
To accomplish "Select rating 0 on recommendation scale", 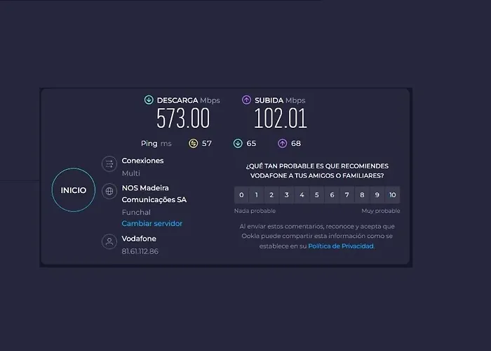I will click(x=241, y=195).
